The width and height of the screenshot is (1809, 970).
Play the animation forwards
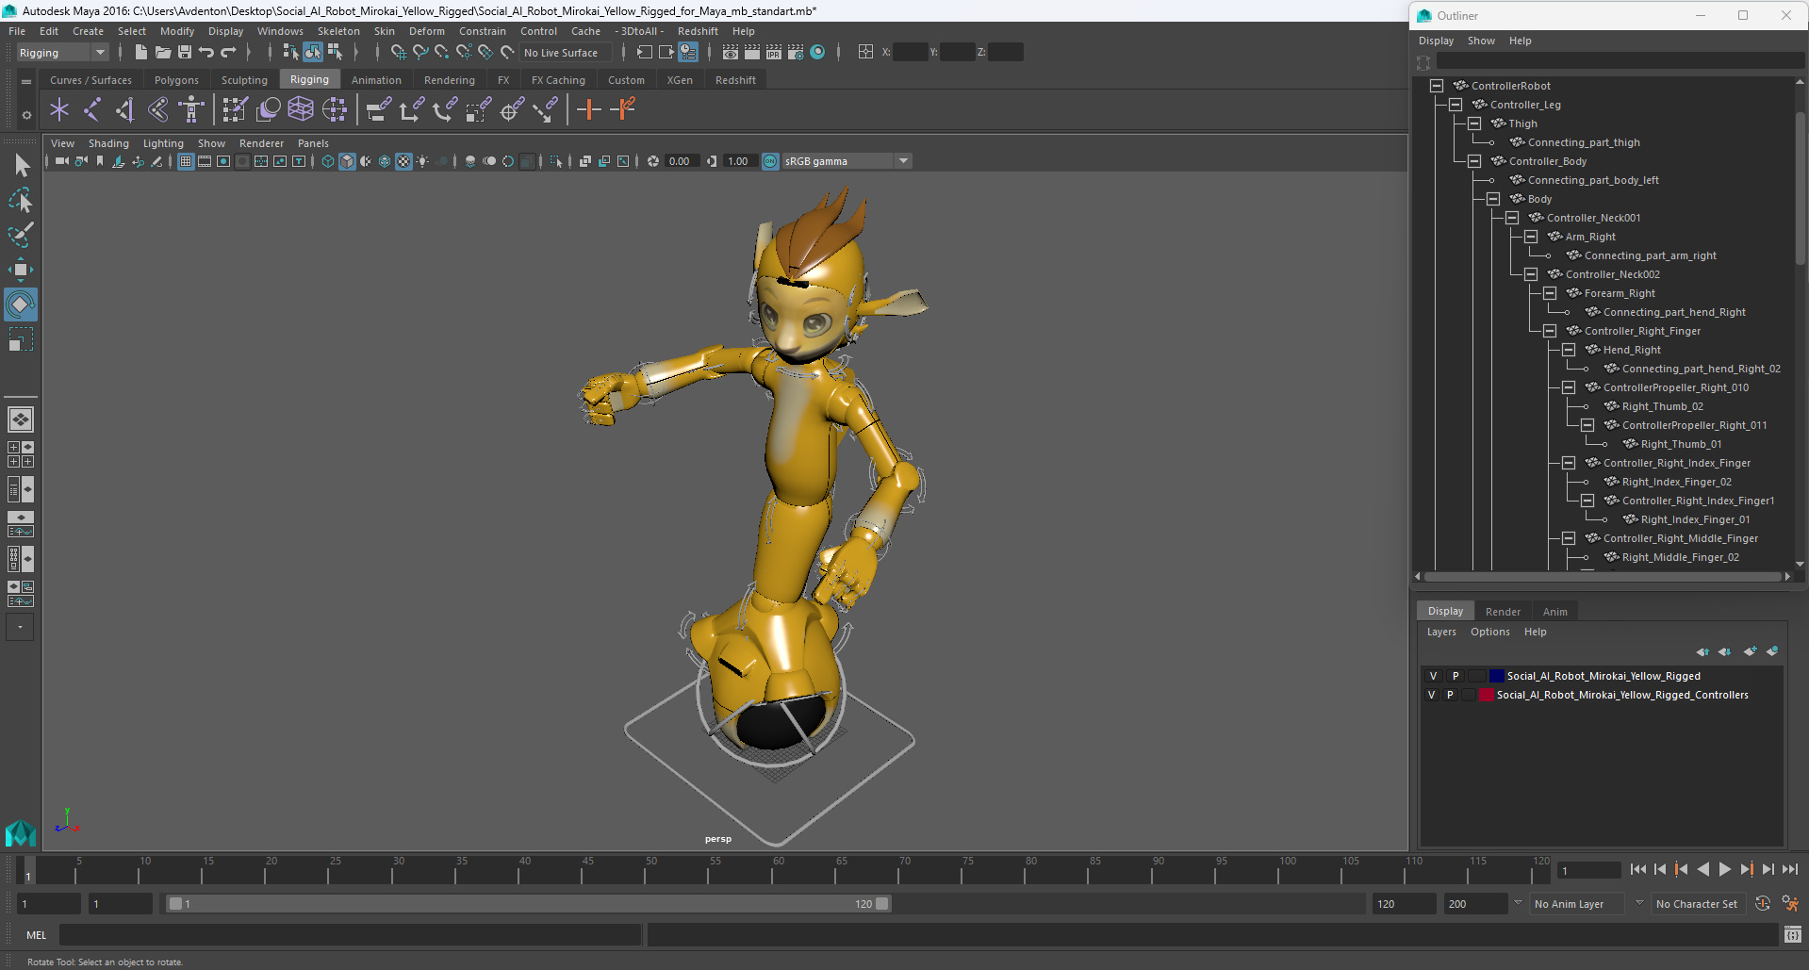click(x=1724, y=870)
